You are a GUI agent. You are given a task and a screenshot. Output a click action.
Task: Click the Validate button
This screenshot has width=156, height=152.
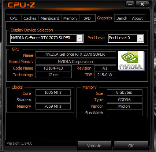pyautogui.click(x=94, y=146)
